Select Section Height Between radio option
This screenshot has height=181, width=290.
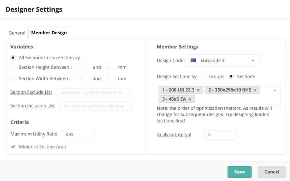(x=13, y=67)
